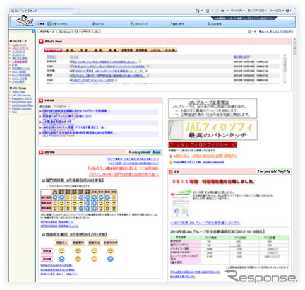Select the その他 category filter
This screenshot has width=305, height=290.
(x=170, y=50)
